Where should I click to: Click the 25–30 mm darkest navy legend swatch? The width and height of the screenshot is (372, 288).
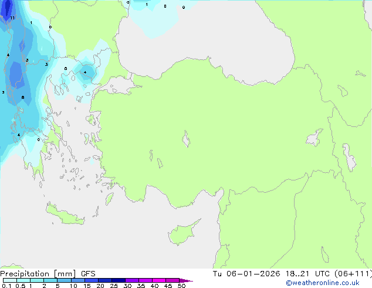(x=119, y=280)
